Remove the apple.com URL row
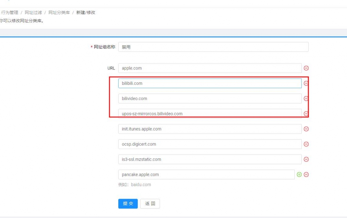347x218 pixels. click(306, 68)
